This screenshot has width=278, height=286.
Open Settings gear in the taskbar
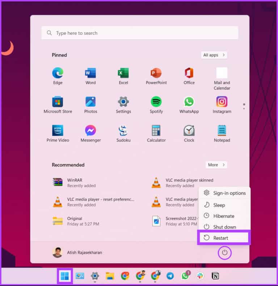(95, 276)
